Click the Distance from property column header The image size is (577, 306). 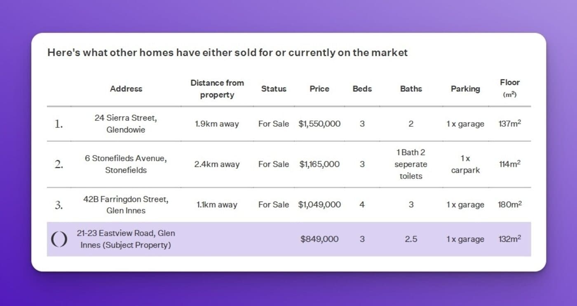(217, 89)
